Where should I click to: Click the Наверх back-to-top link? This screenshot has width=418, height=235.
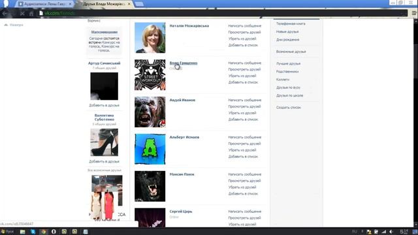[14, 25]
